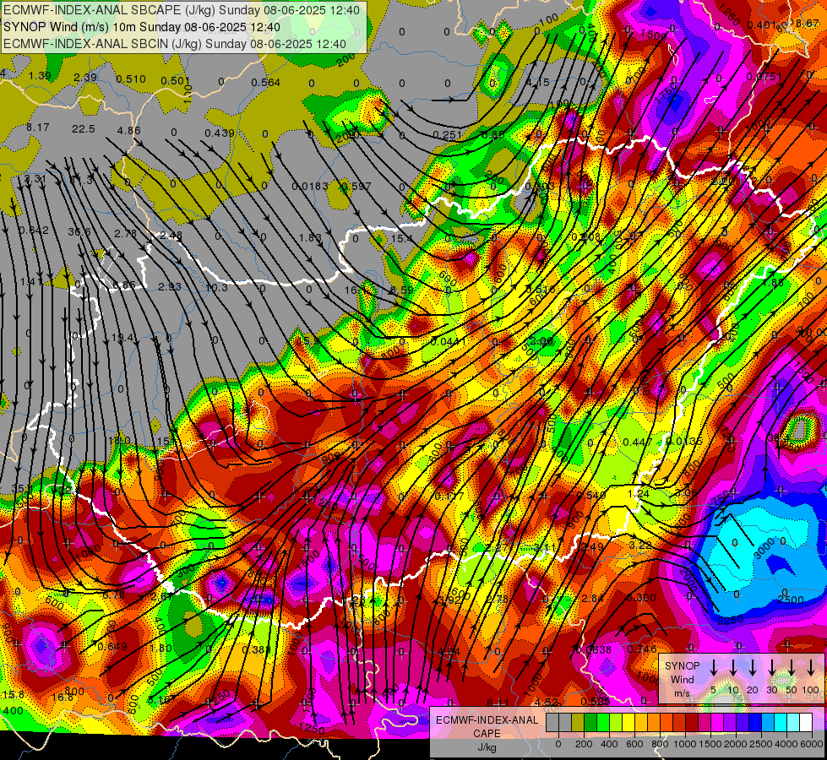827x760 pixels.
Task: Click the 50 m/s wind arrow in legend
Action: pyautogui.click(x=792, y=668)
